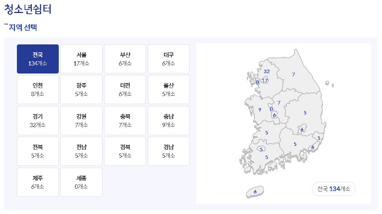Viewport: 382px width, 214px height.
Task: Click the 전국 134개소 badge below map
Action: coord(334,189)
